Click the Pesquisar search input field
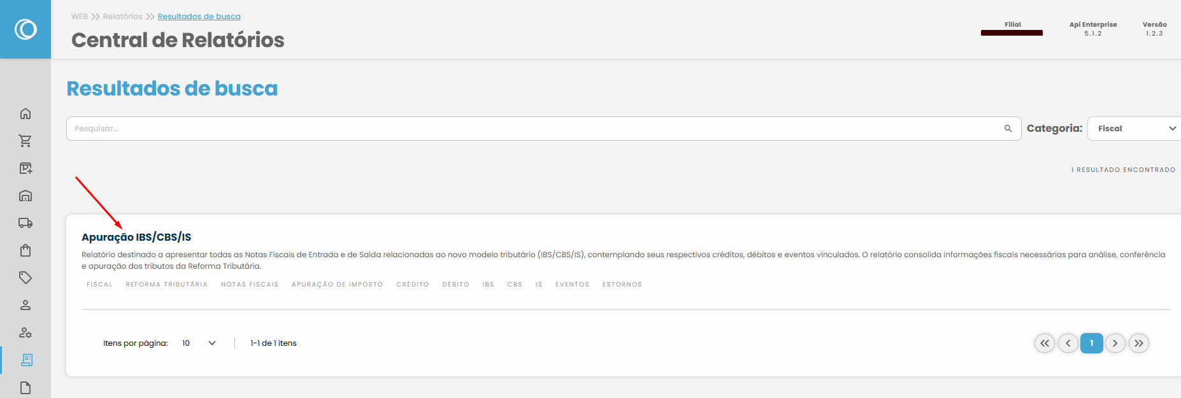This screenshot has width=1181, height=398. (x=535, y=129)
